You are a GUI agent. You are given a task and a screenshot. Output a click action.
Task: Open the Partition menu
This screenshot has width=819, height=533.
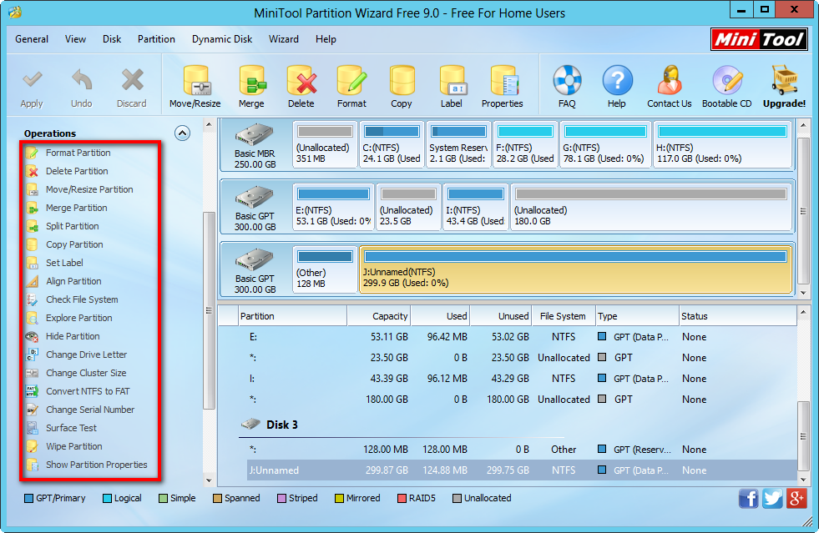click(x=156, y=39)
